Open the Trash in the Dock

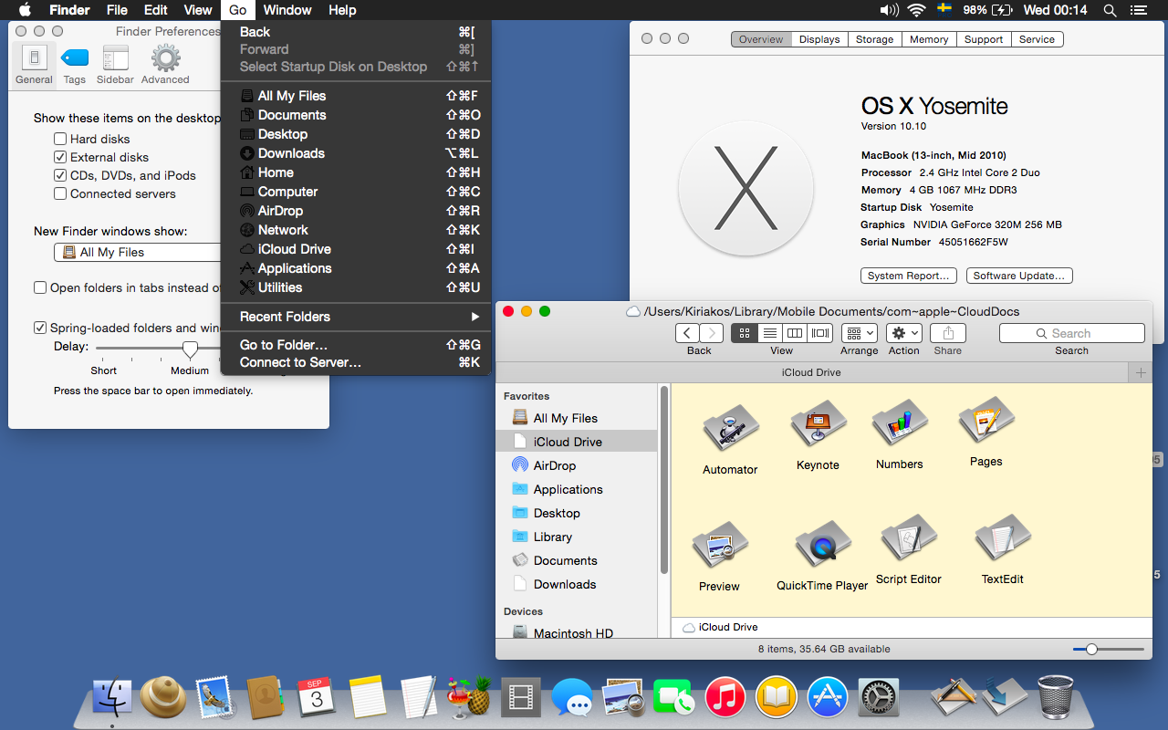point(1056,697)
